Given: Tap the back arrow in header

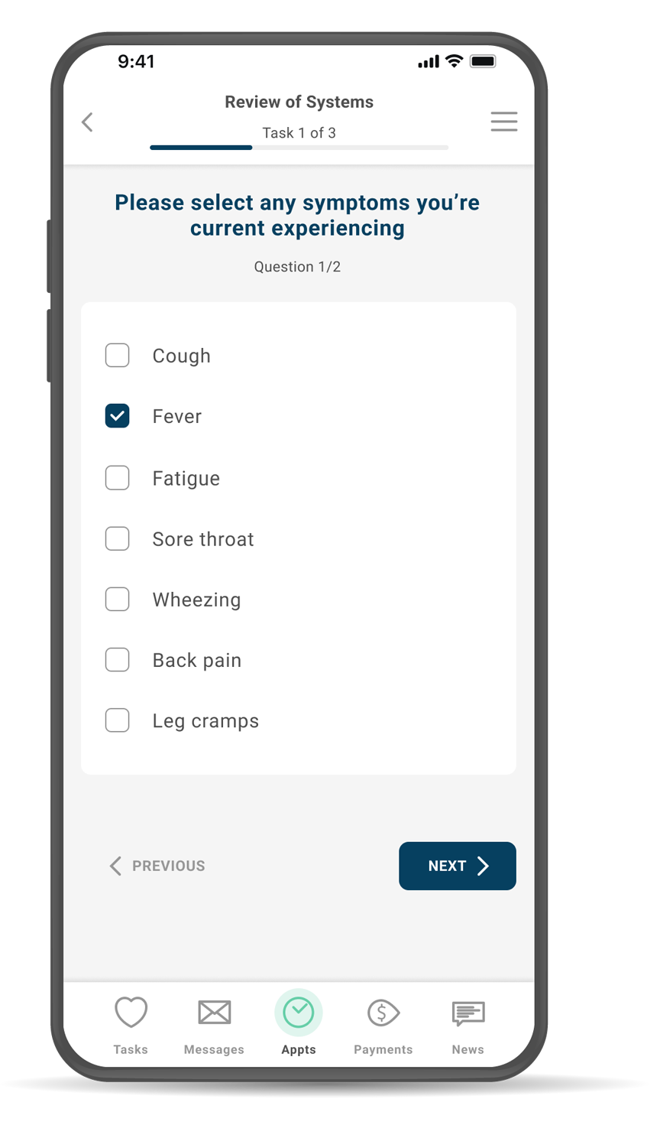Looking at the screenshot, I should [87, 122].
